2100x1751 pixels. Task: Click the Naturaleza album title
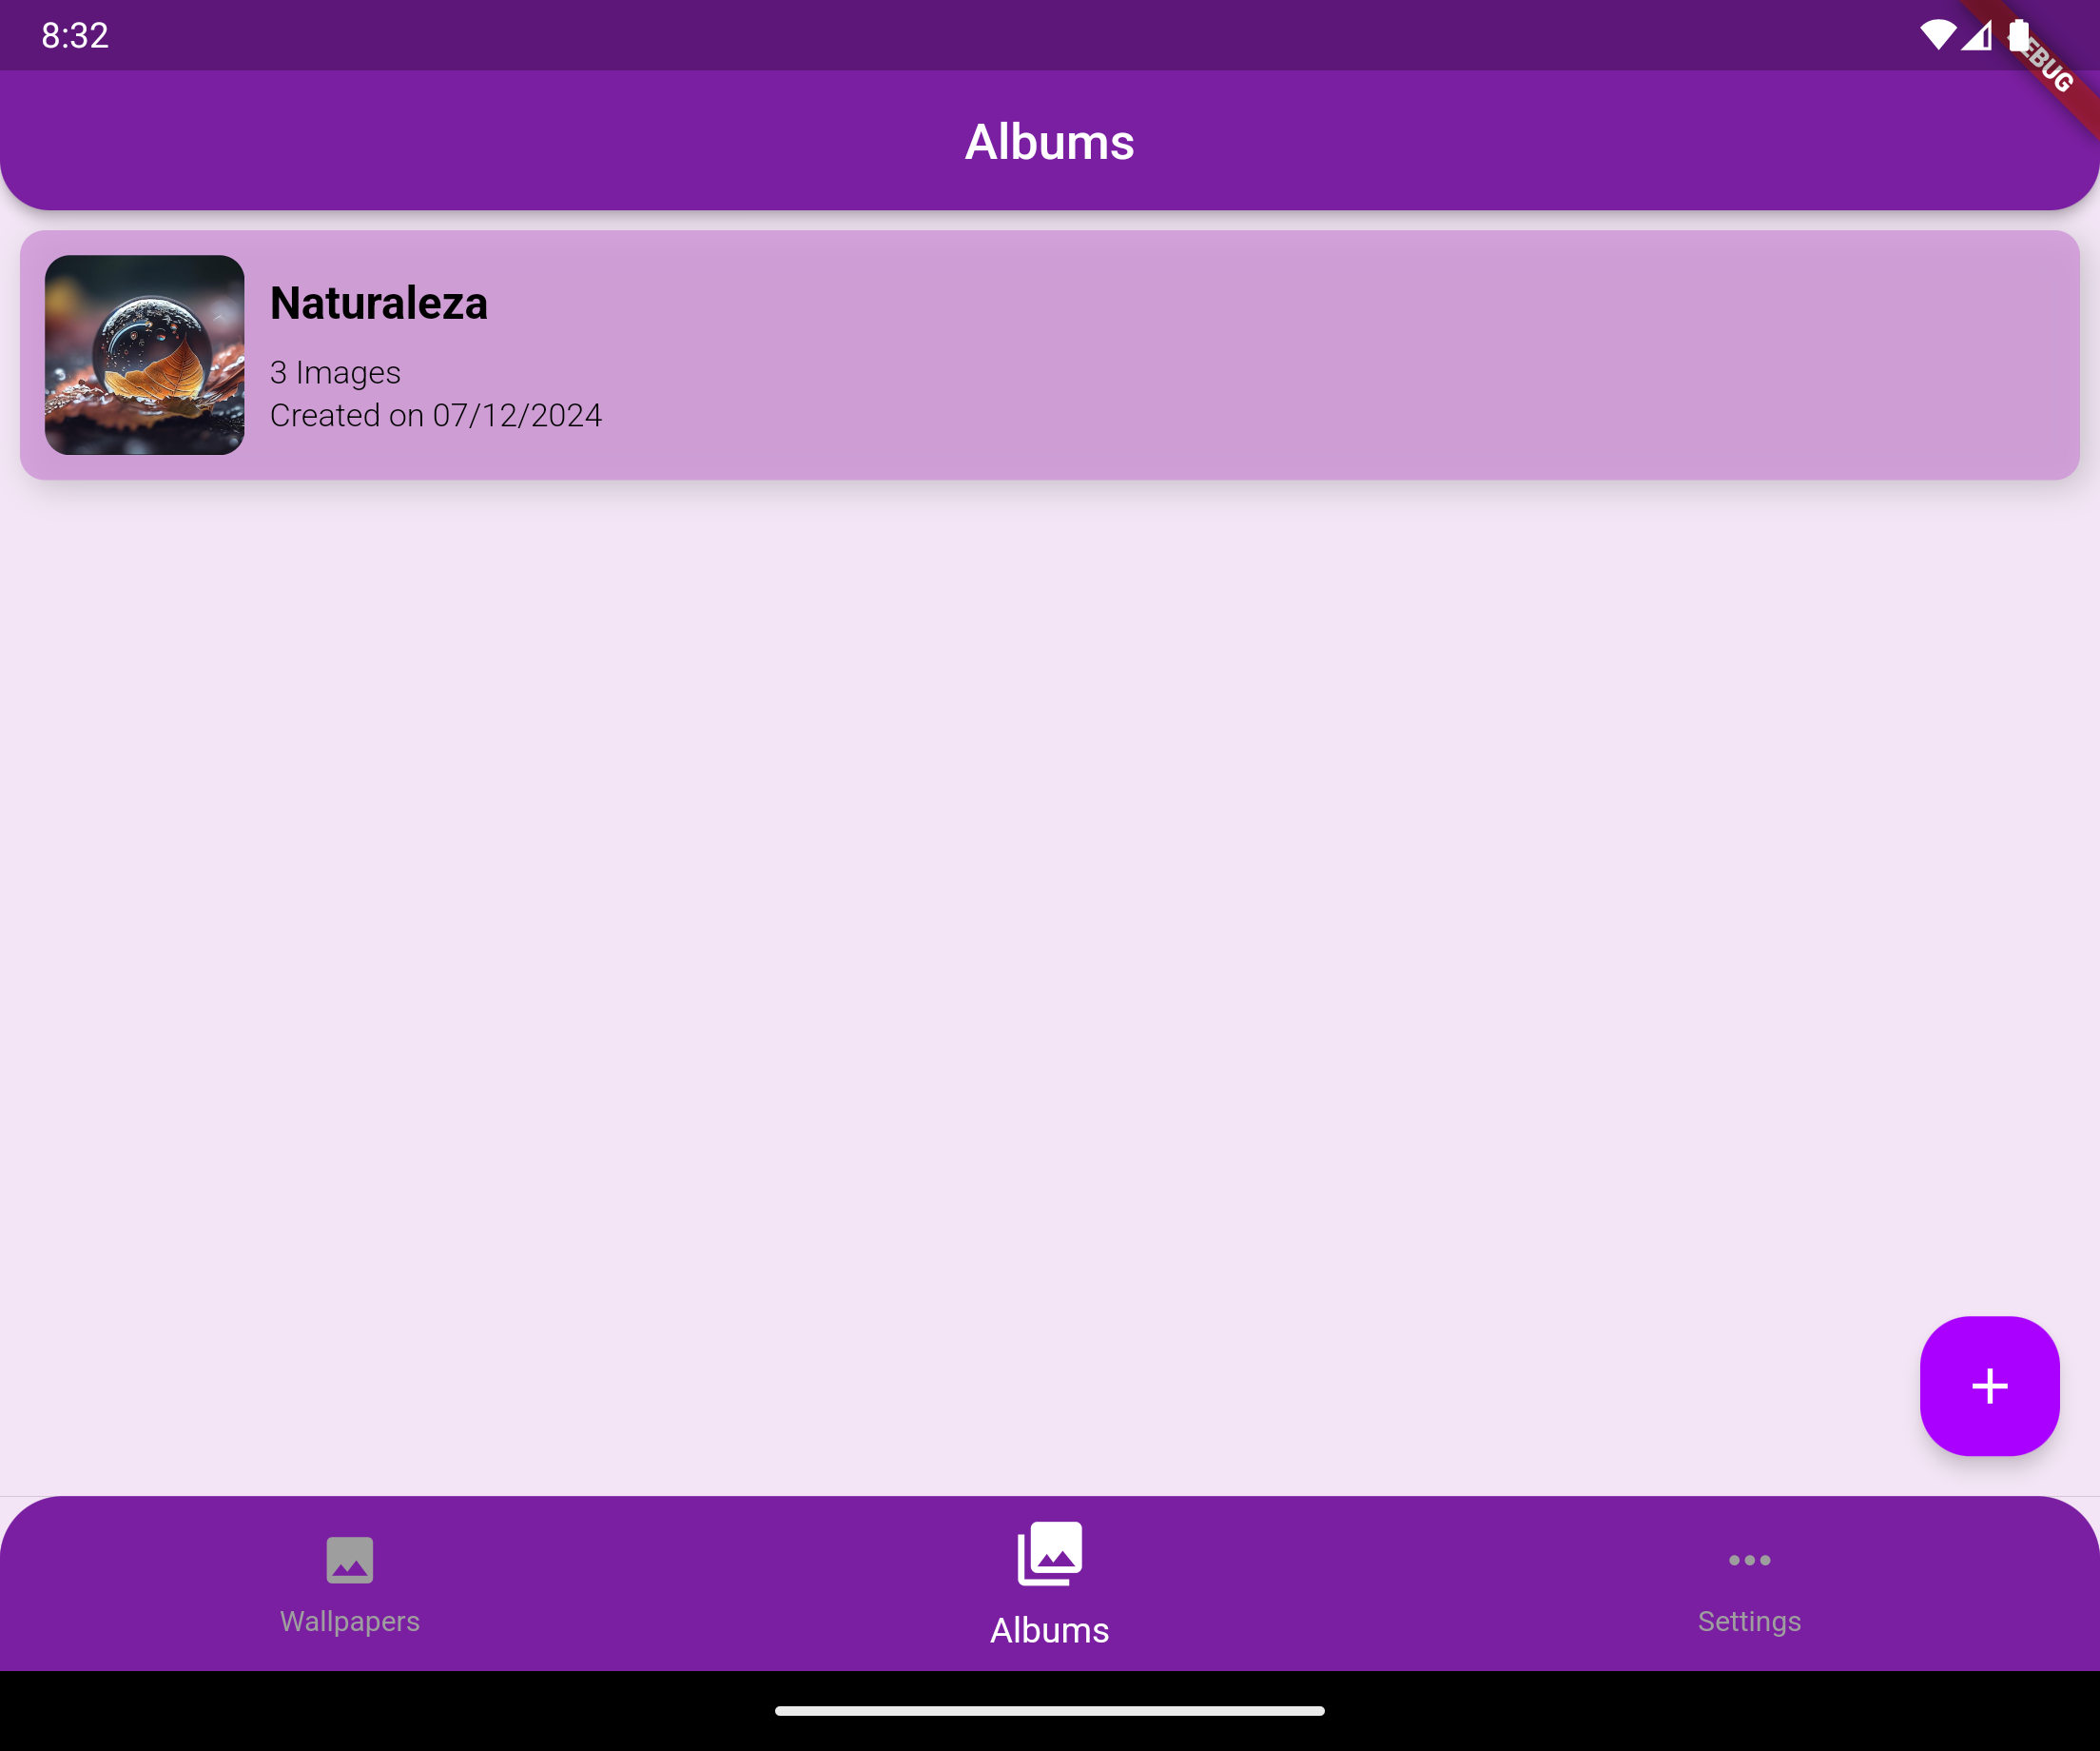379,304
